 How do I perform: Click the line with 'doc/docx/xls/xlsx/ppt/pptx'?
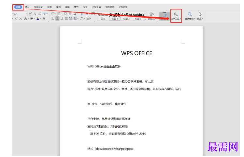click(x=110, y=149)
